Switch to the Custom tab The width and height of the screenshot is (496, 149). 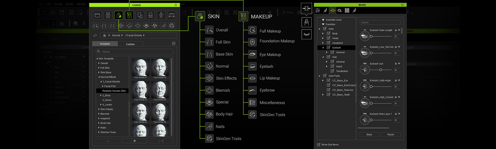pos(130,44)
